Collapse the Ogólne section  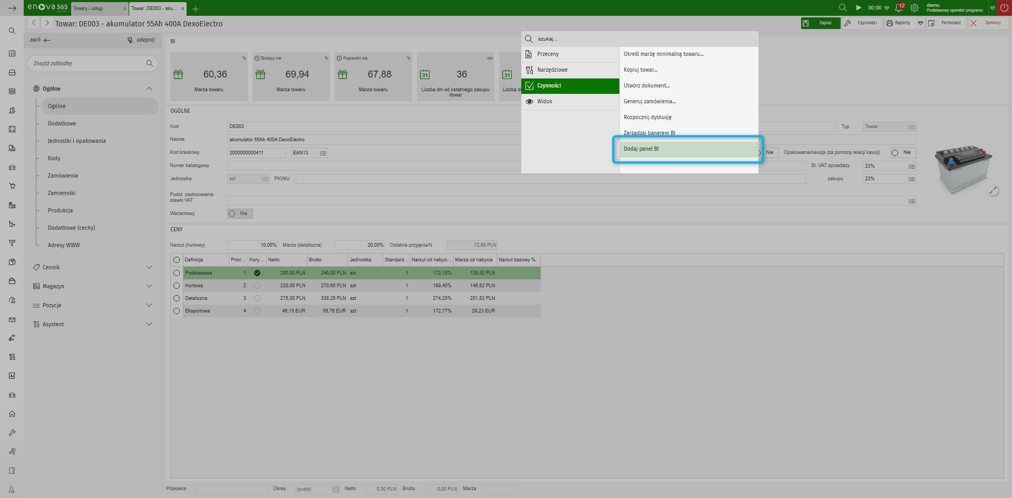(x=149, y=89)
